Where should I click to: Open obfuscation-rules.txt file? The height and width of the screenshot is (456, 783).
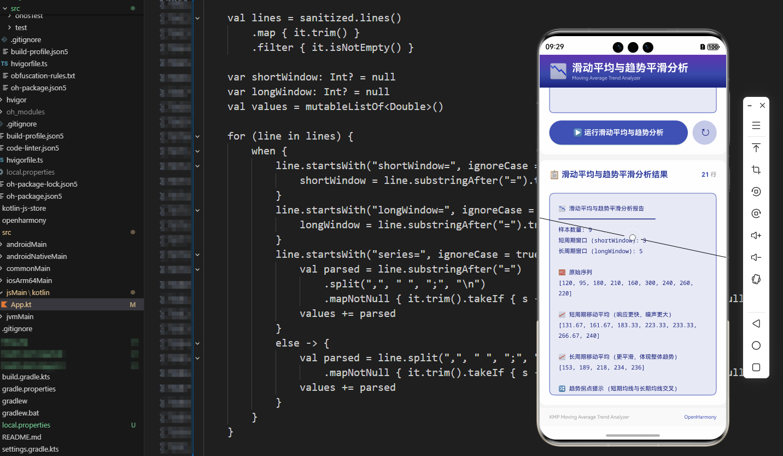pos(72,76)
